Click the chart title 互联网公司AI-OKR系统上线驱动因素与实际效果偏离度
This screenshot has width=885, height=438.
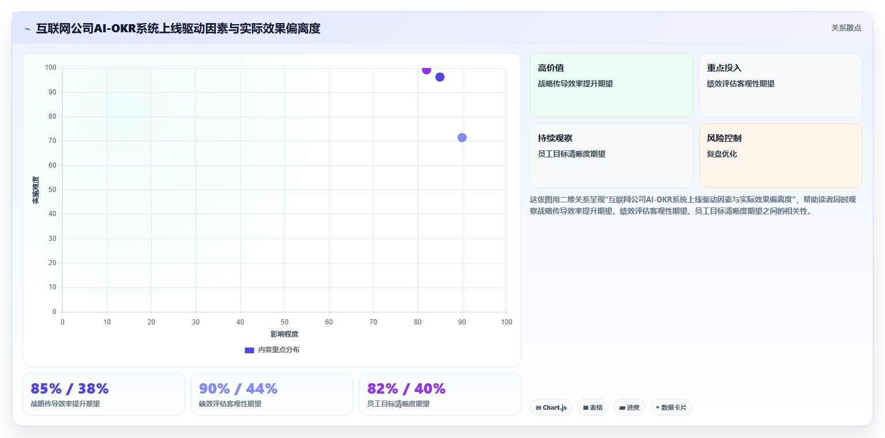[178, 28]
